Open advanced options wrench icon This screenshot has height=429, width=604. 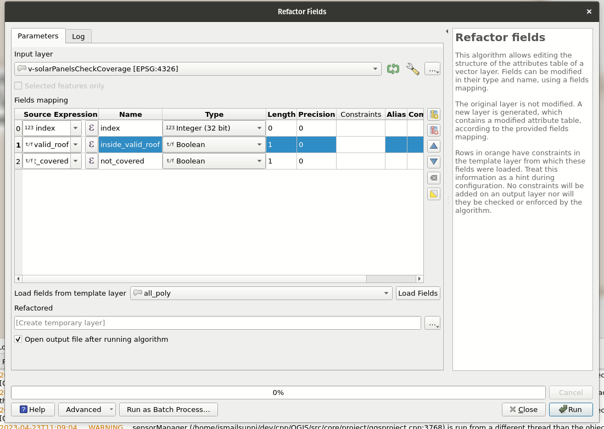coord(412,69)
